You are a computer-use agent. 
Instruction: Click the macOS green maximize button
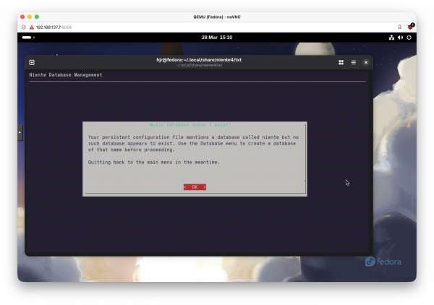click(37, 16)
